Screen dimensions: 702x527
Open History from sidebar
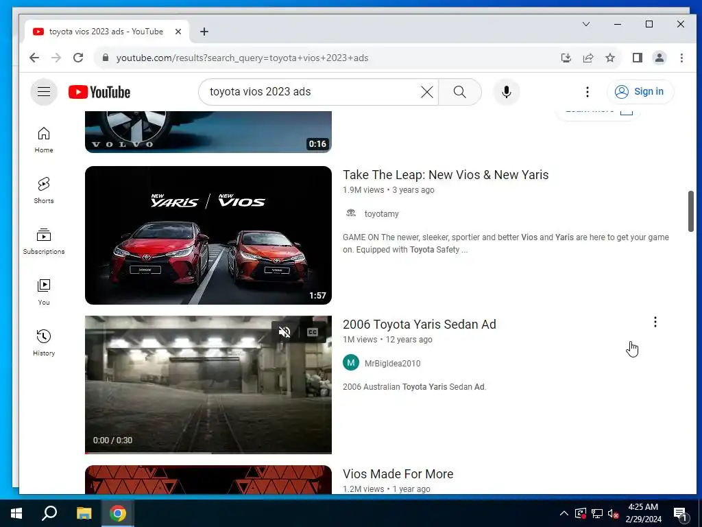click(x=44, y=343)
